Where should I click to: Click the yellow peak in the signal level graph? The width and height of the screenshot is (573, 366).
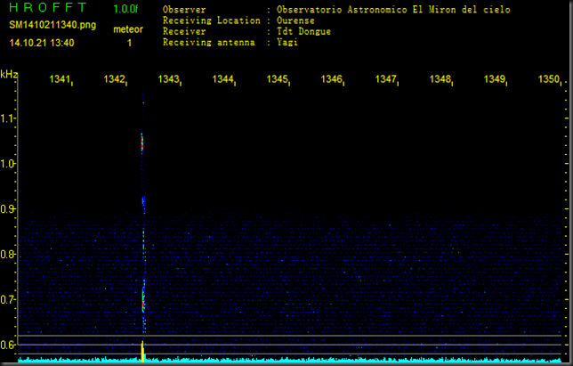[143, 352]
